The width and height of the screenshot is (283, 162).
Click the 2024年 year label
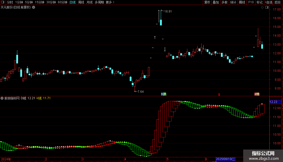pyautogui.click(x=6, y=159)
